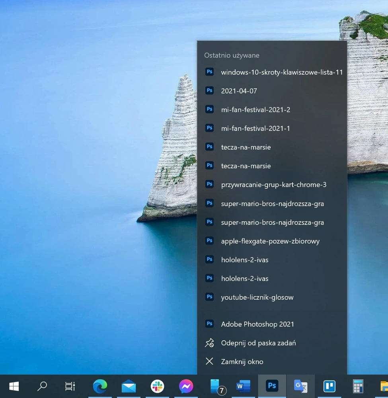Open Slack from the taskbar
Screen dimensions: 388x398
[157, 386]
